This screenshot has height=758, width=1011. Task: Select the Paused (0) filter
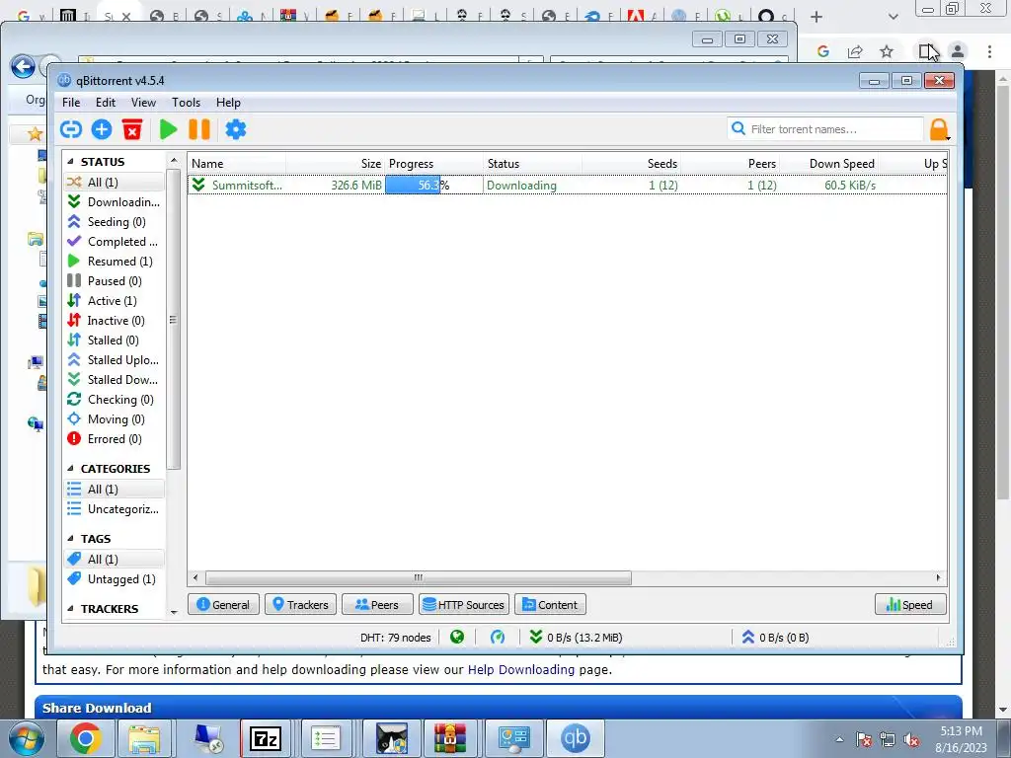(115, 281)
